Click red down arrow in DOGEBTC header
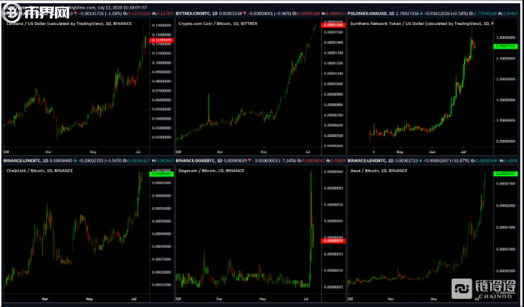 click(x=250, y=161)
